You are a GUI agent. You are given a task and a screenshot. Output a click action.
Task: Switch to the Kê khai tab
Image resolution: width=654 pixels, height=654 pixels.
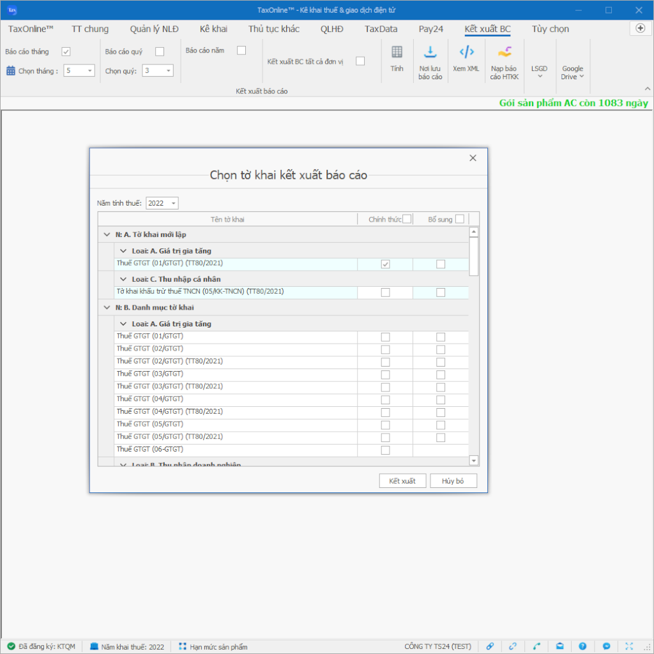click(x=213, y=29)
